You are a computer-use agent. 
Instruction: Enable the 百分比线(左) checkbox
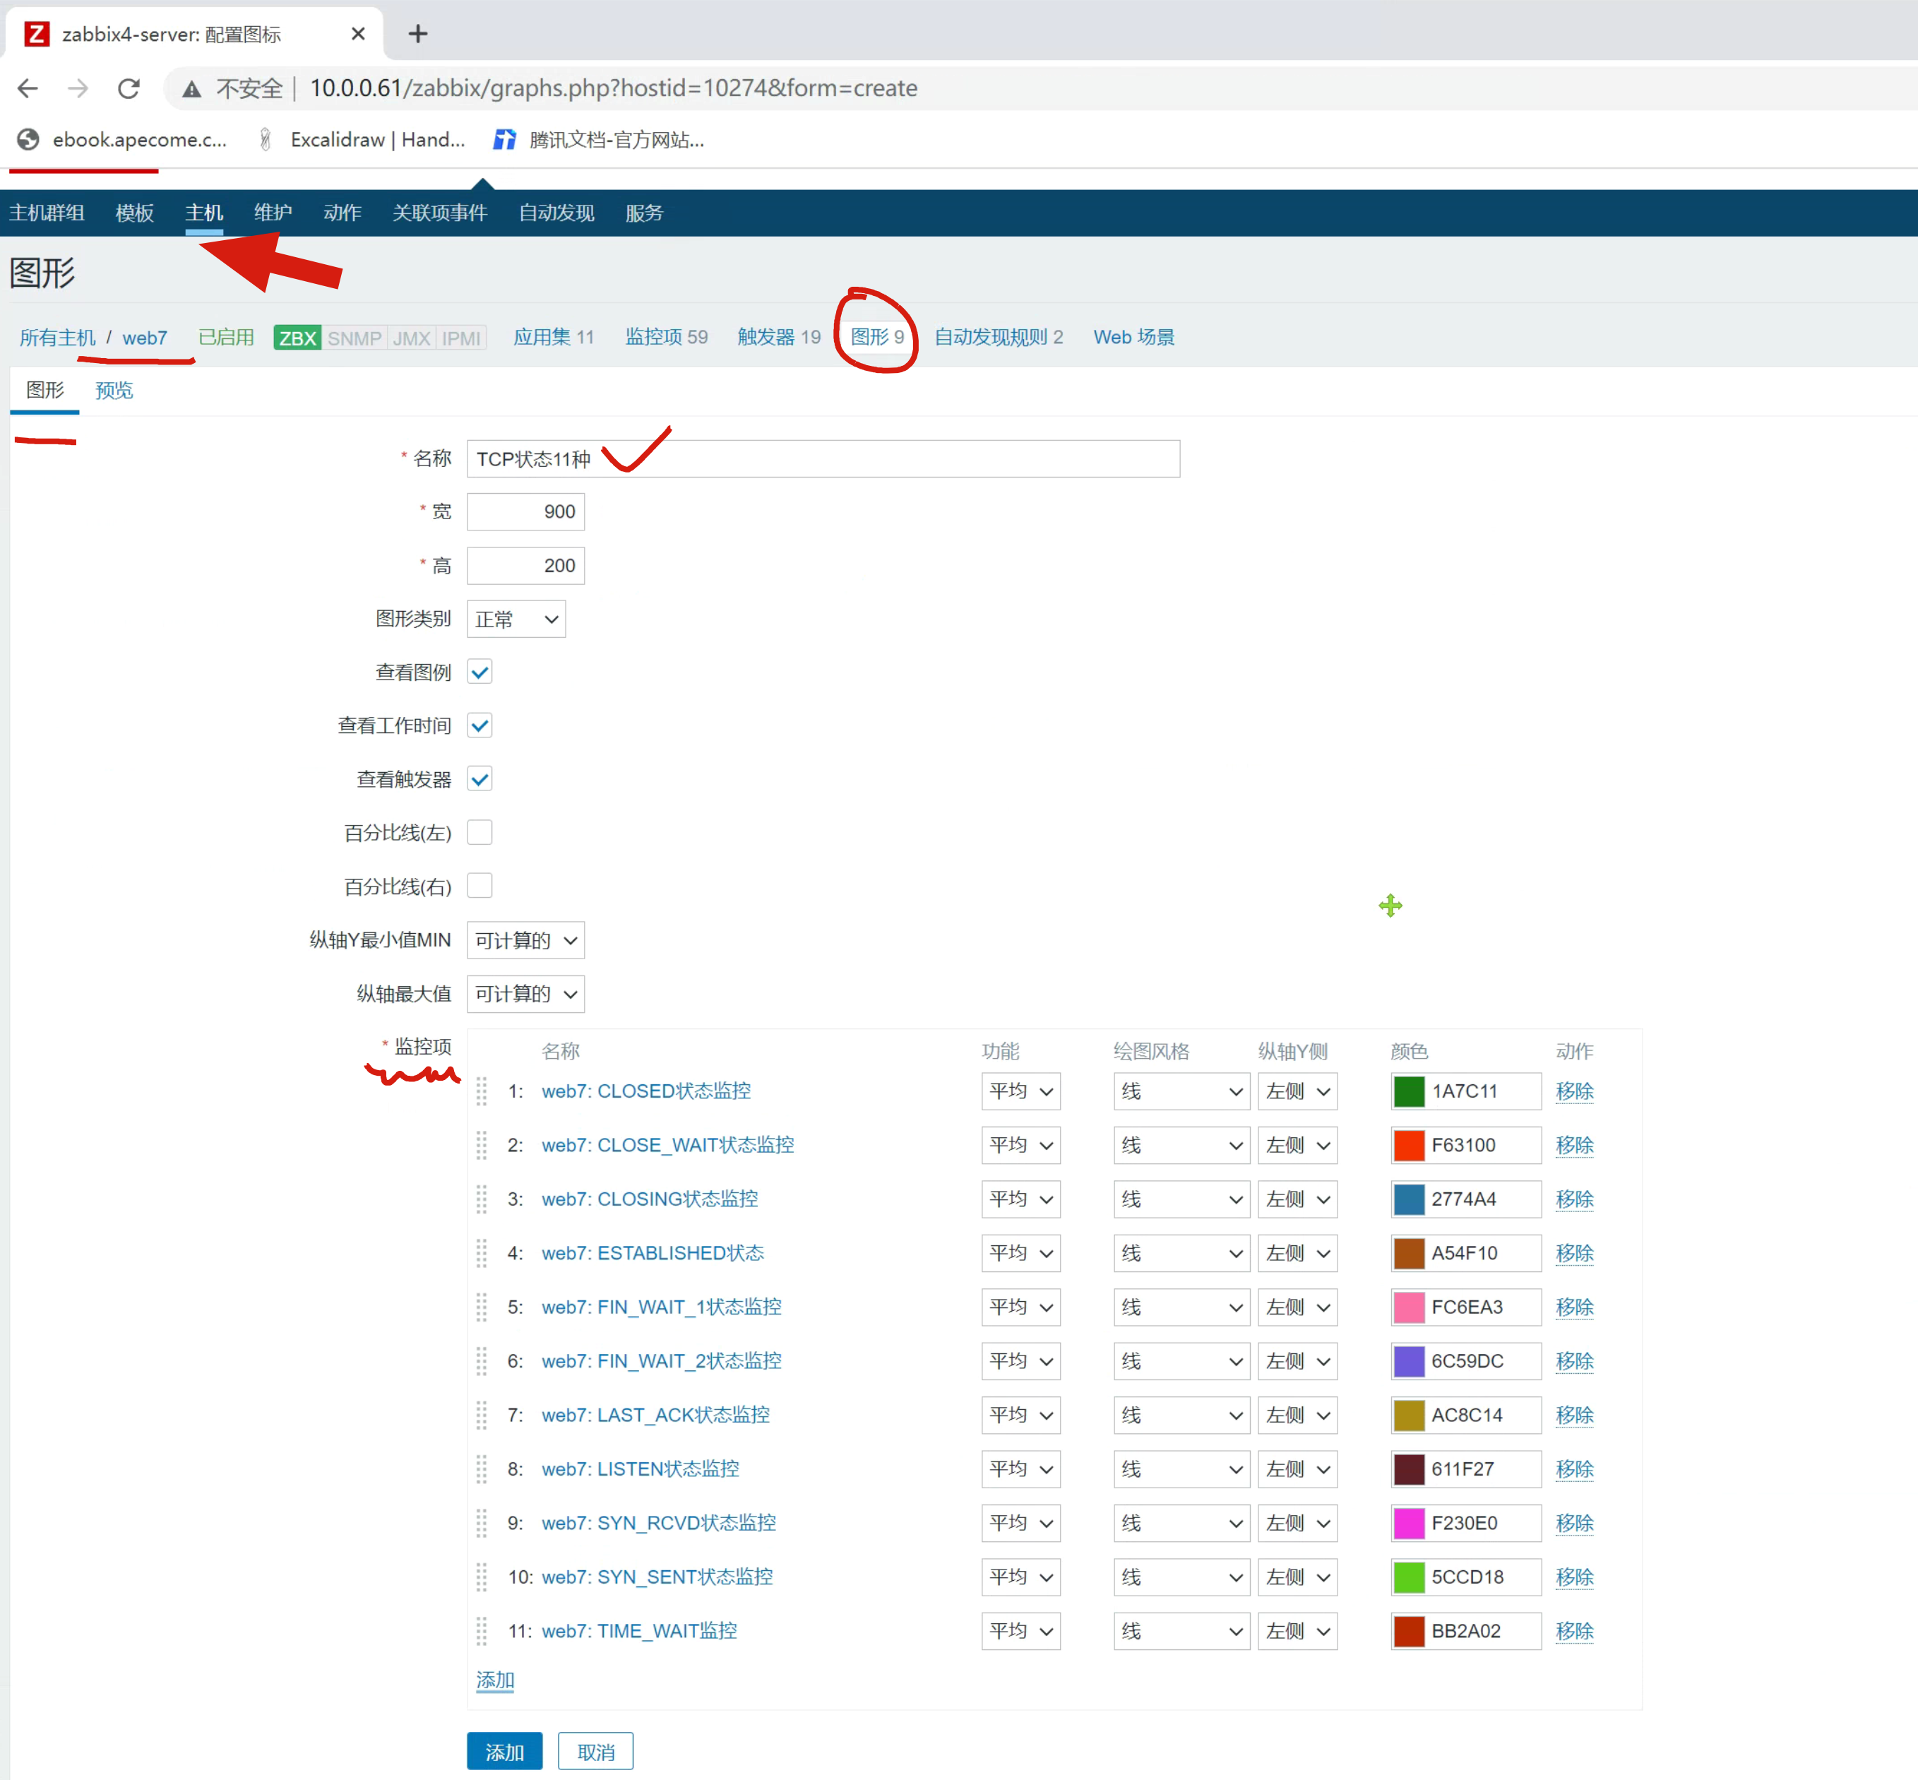480,832
